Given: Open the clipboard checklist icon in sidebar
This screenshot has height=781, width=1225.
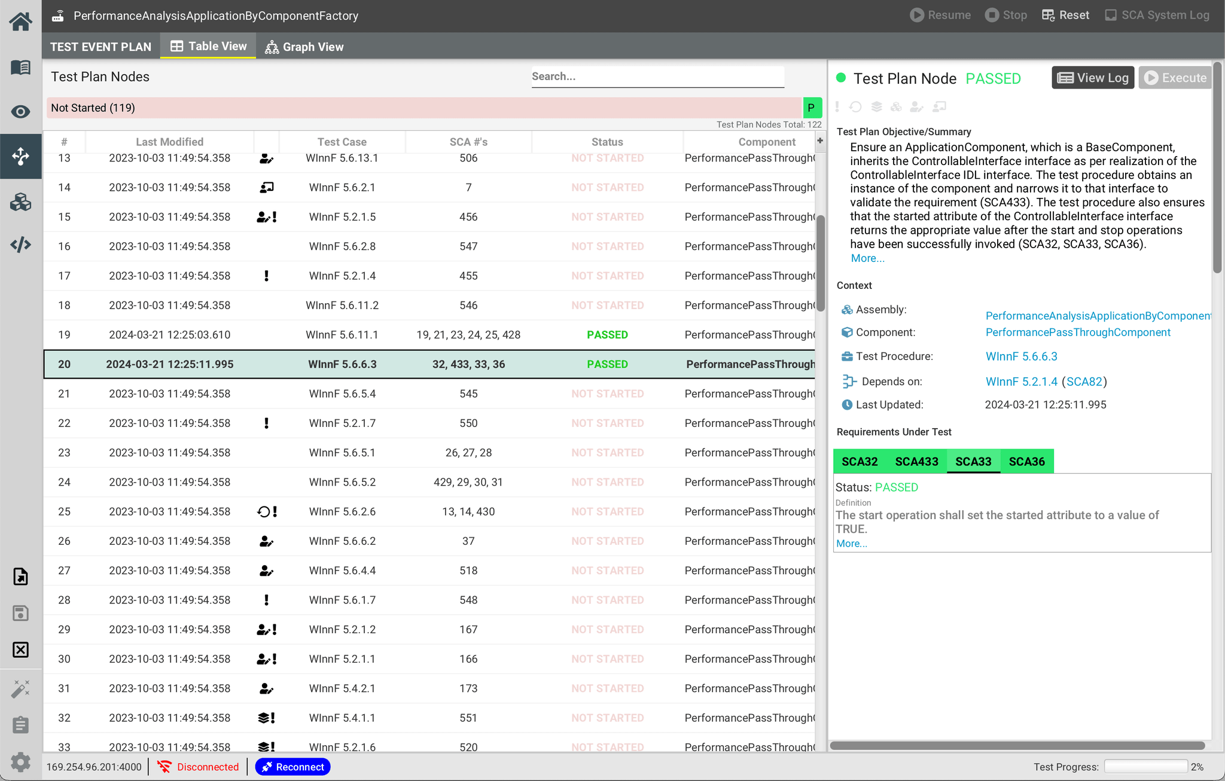Looking at the screenshot, I should (x=20, y=725).
